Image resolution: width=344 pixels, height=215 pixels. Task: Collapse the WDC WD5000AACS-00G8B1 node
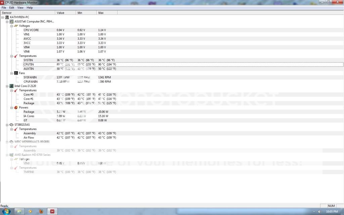click(7, 142)
